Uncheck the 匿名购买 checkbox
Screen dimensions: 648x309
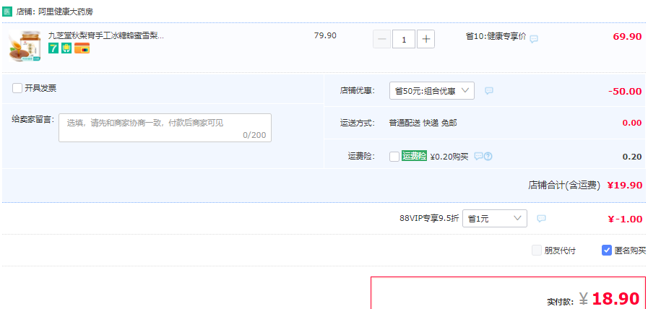[x=607, y=250]
